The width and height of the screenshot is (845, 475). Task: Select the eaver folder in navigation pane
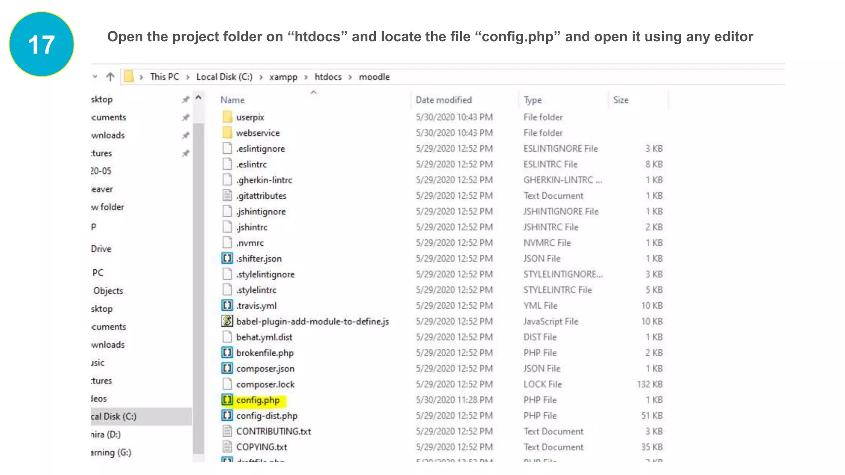pyautogui.click(x=102, y=189)
